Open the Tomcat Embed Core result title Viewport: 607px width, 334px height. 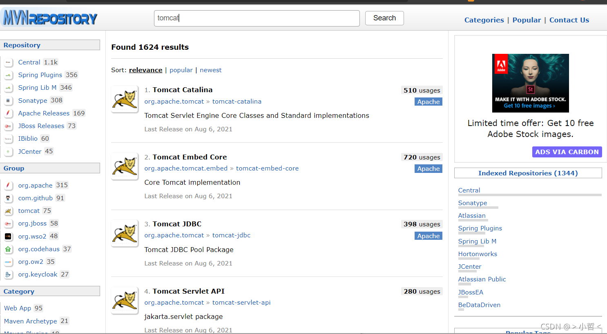coord(190,157)
